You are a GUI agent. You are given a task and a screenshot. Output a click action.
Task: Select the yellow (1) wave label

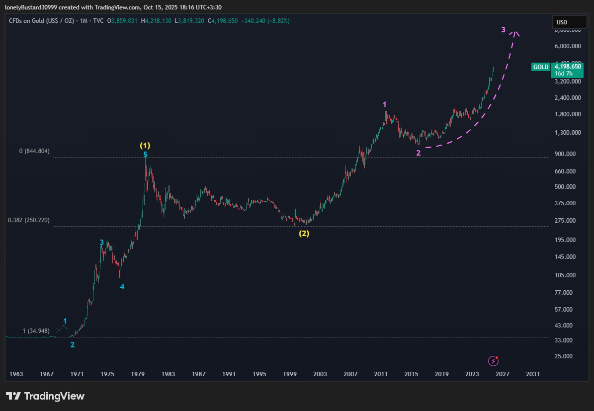tap(145, 146)
